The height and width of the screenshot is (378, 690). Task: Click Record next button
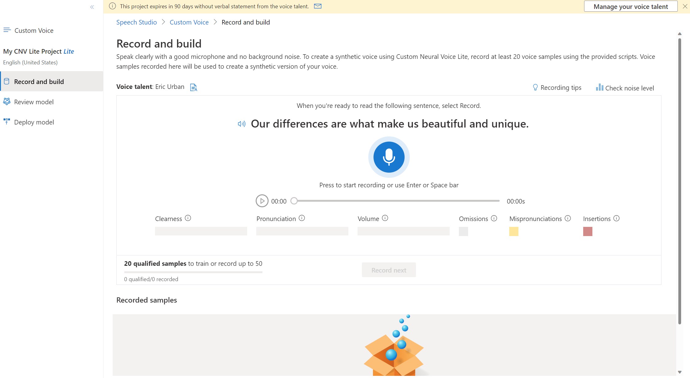pos(389,270)
